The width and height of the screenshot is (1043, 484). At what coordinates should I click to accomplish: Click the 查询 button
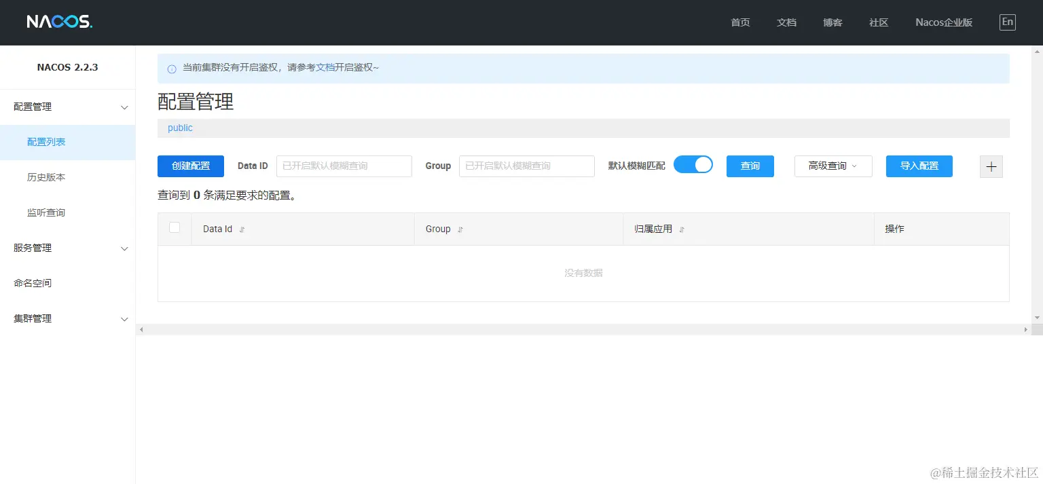coord(750,166)
